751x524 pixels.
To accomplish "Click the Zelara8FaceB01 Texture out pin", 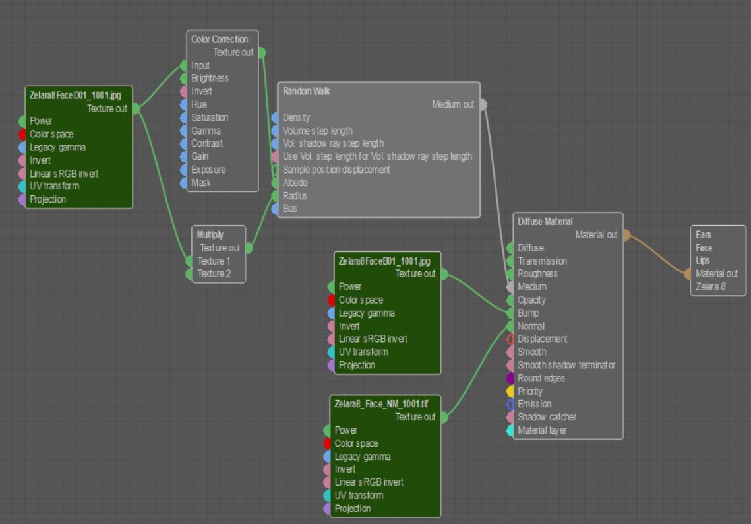I will [x=444, y=274].
